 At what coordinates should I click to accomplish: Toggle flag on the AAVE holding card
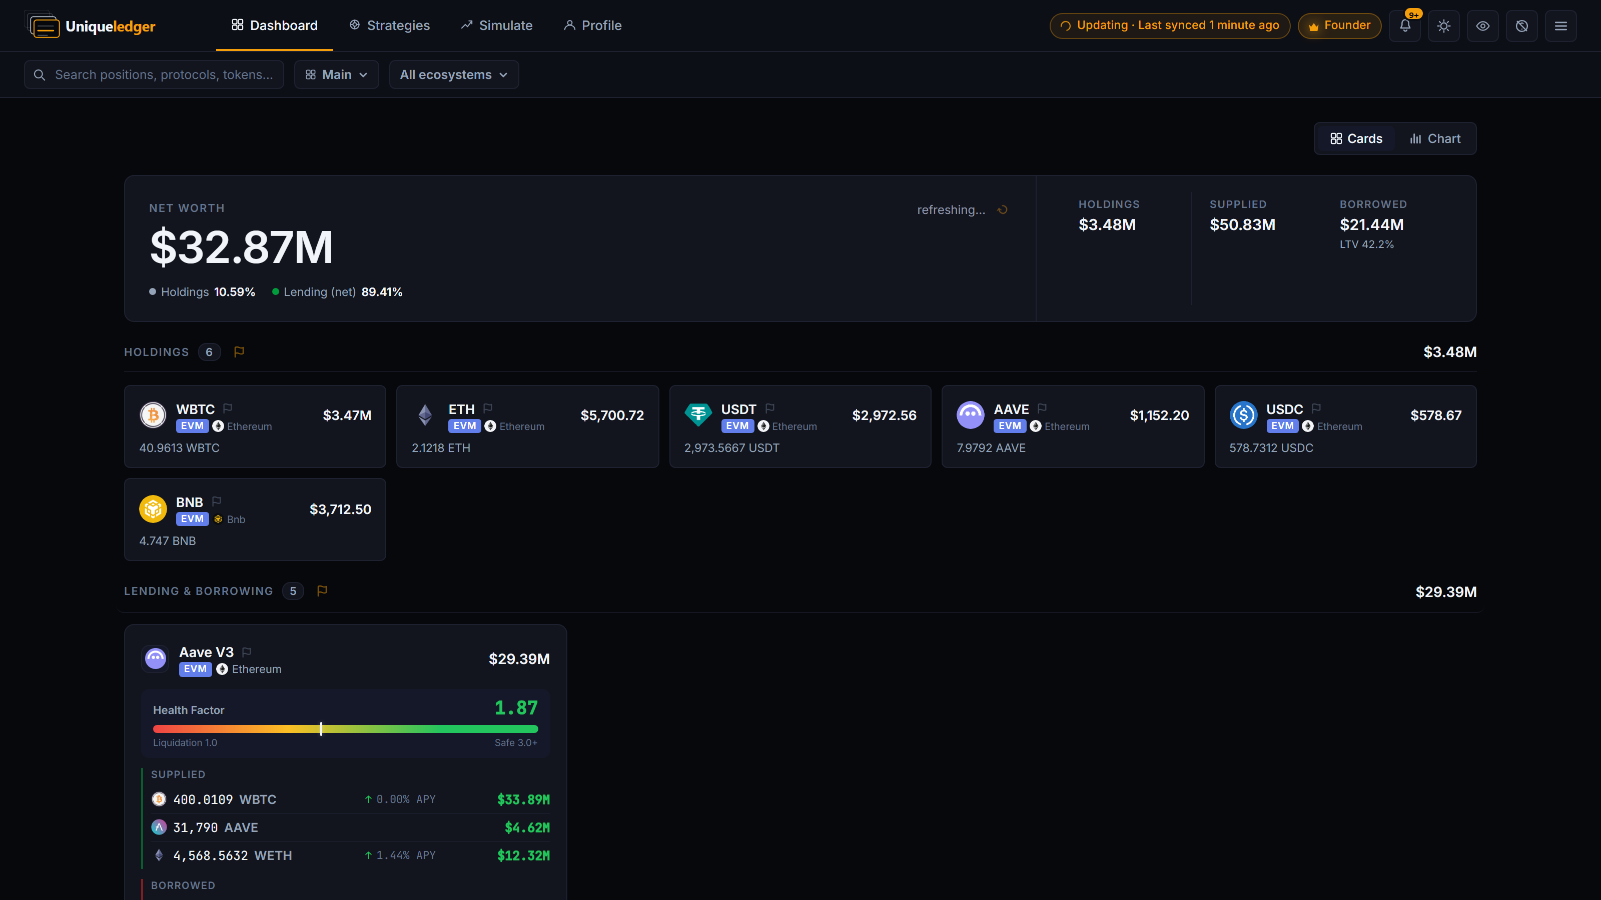point(1042,408)
